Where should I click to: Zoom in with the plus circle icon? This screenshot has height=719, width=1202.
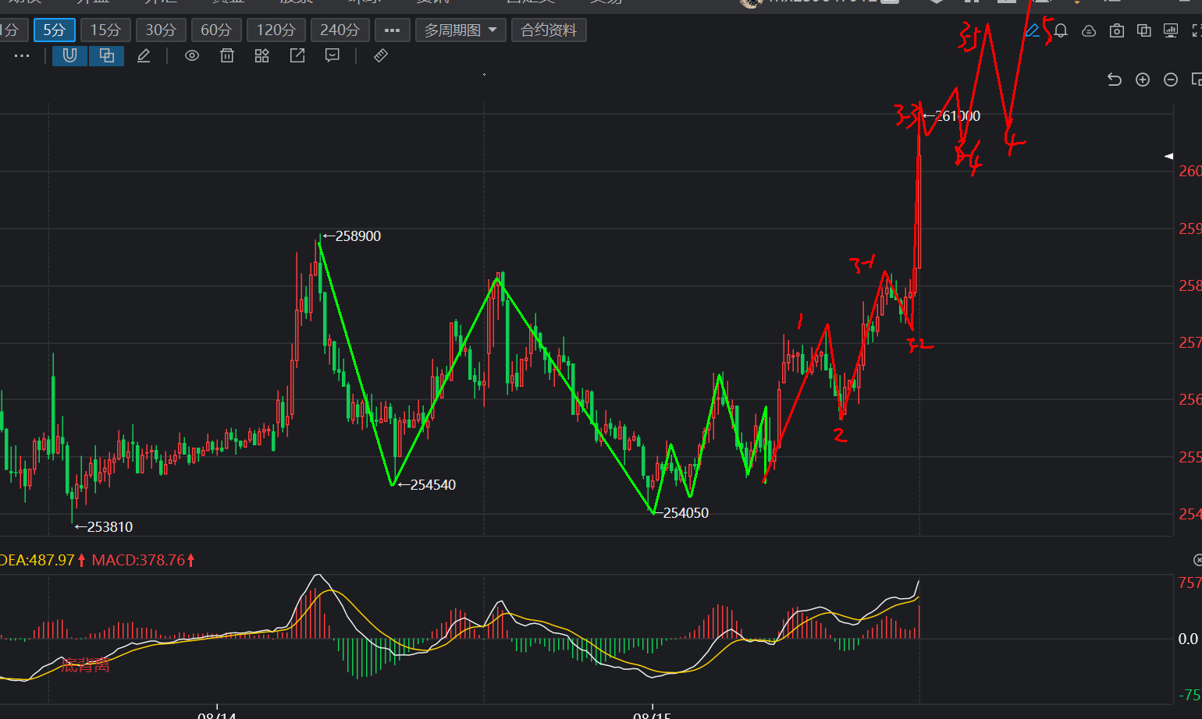(1143, 80)
